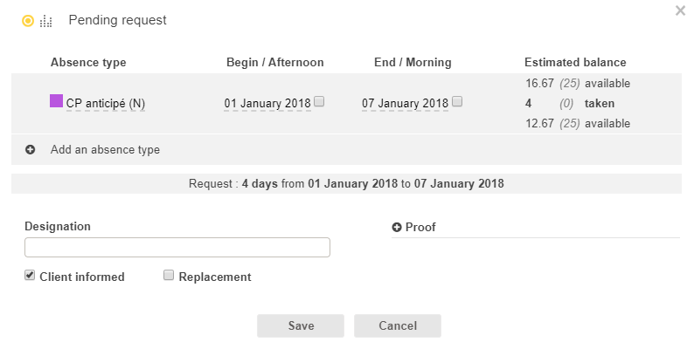Uncheck the Client informed checkbox
Image resolution: width=694 pixels, height=349 pixels.
coord(31,276)
